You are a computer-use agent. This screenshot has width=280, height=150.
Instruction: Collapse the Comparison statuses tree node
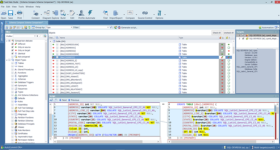click(x=7, y=41)
